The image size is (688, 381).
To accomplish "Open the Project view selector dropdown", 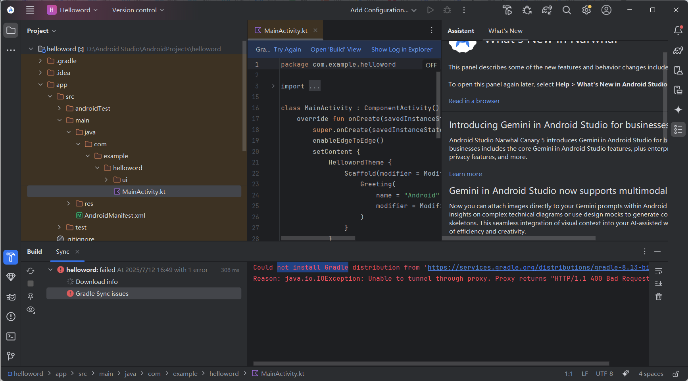I will pos(42,31).
